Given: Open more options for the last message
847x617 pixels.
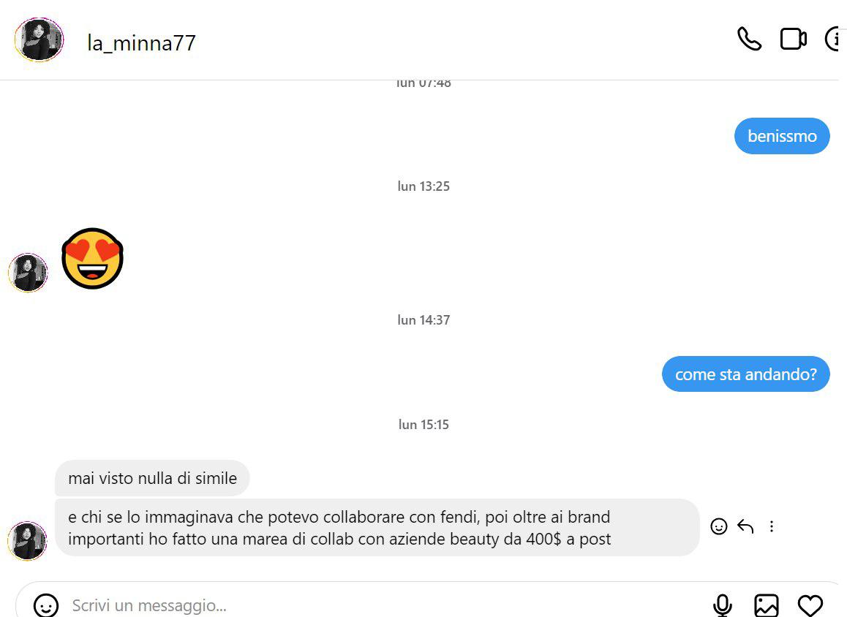Looking at the screenshot, I should coord(772,526).
